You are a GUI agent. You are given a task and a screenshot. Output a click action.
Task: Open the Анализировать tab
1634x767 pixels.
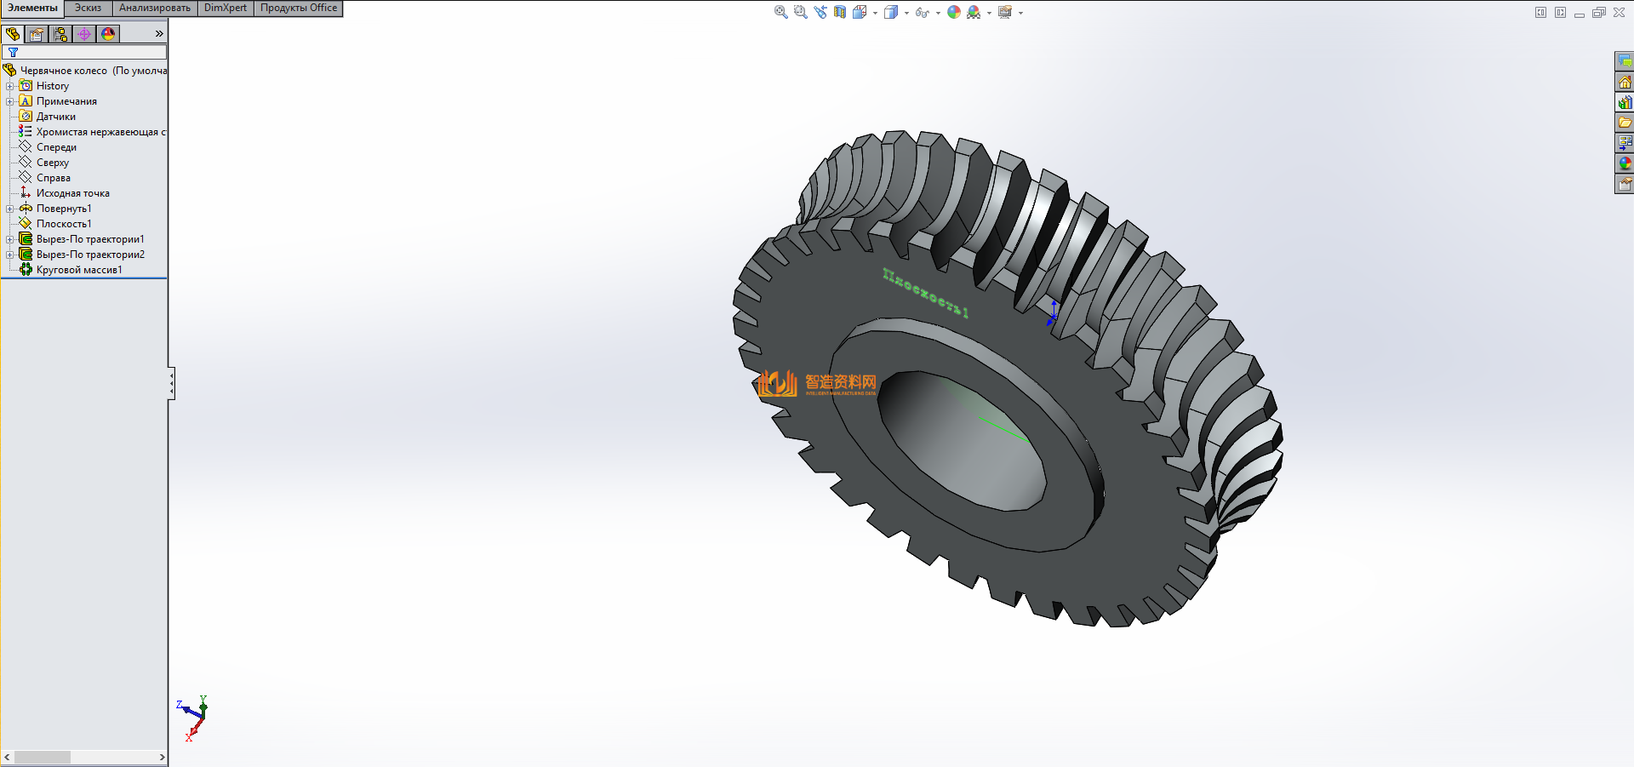click(x=154, y=8)
